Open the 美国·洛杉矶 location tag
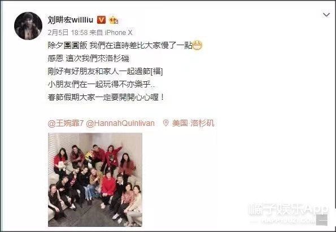This screenshot has width=336, height=232. (193, 123)
